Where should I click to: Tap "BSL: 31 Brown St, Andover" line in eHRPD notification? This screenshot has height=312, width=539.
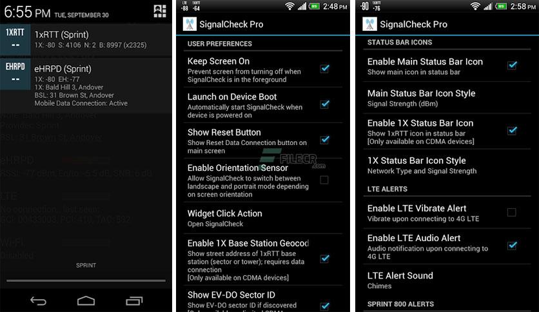point(74,95)
